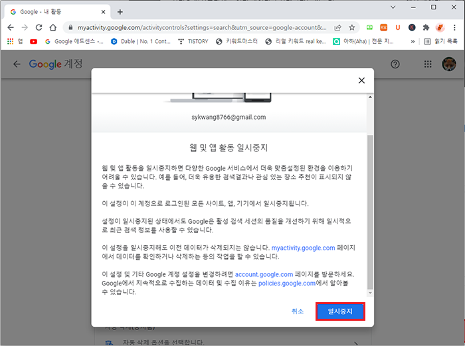Open the TISTORY bookmark

[193, 42]
